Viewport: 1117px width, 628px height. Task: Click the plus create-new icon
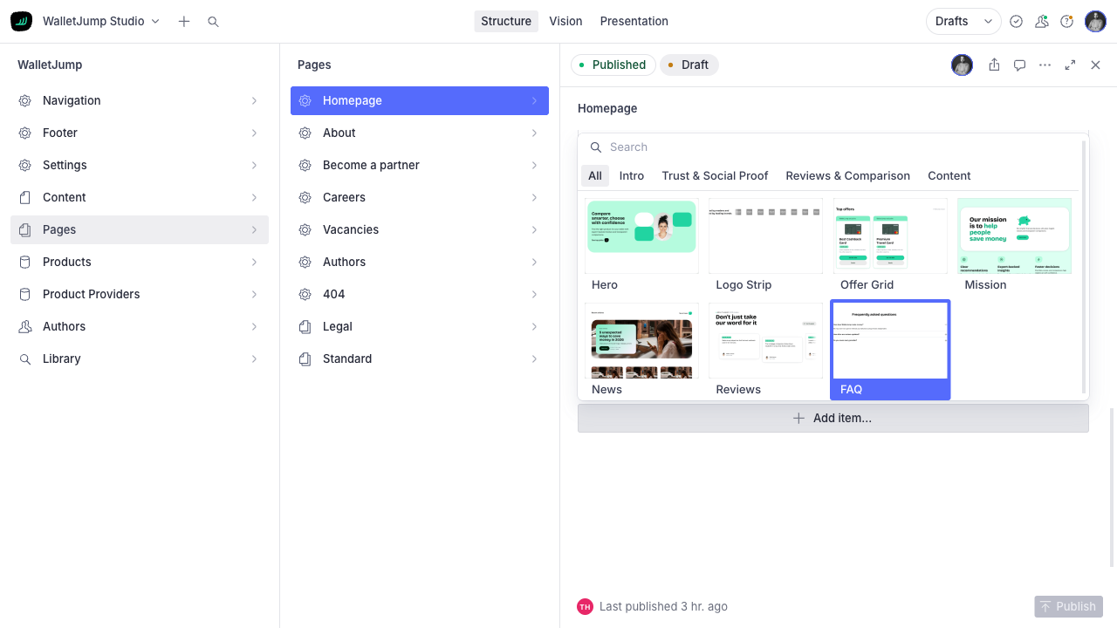pyautogui.click(x=184, y=21)
